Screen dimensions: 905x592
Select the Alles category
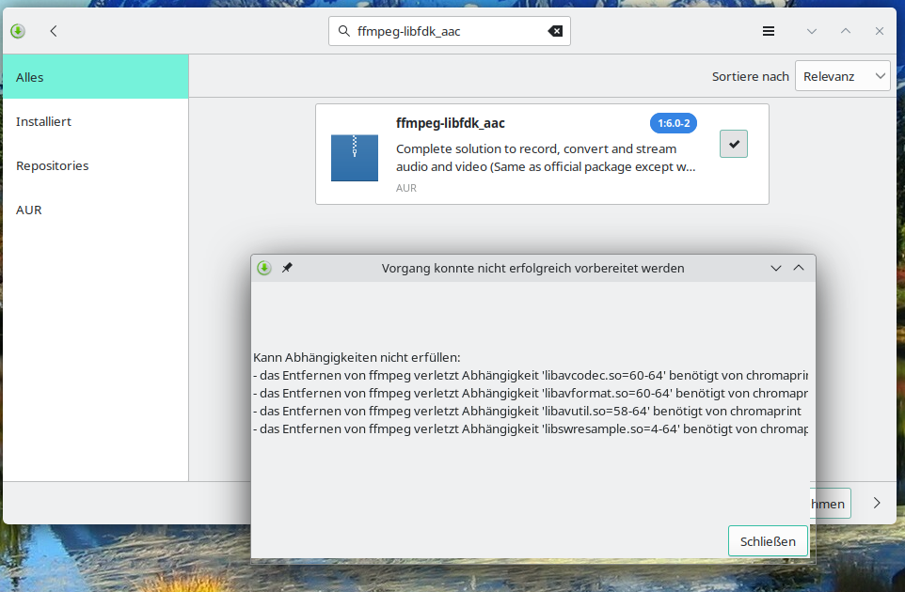coord(96,77)
